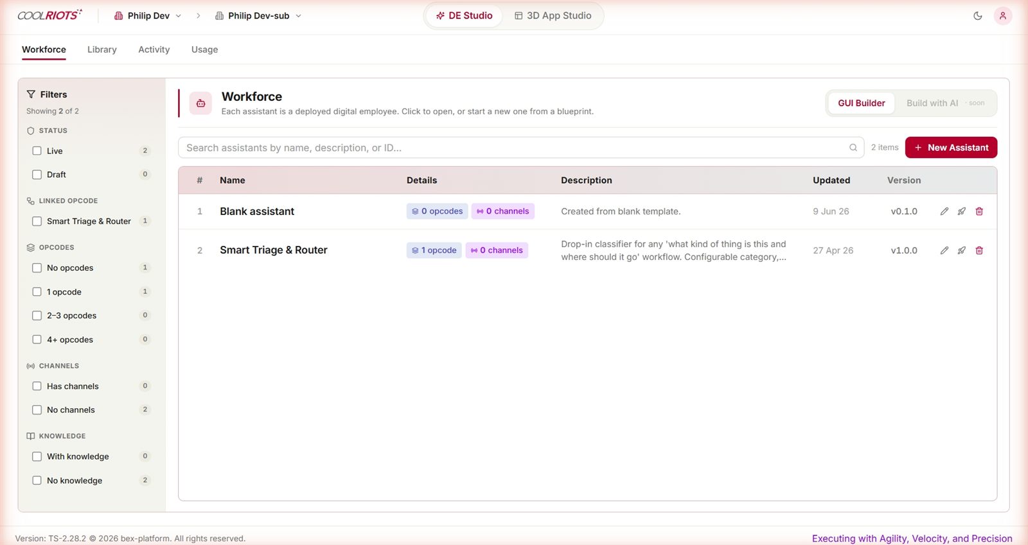Click the Updated column header
This screenshot has width=1028, height=545.
click(x=831, y=180)
